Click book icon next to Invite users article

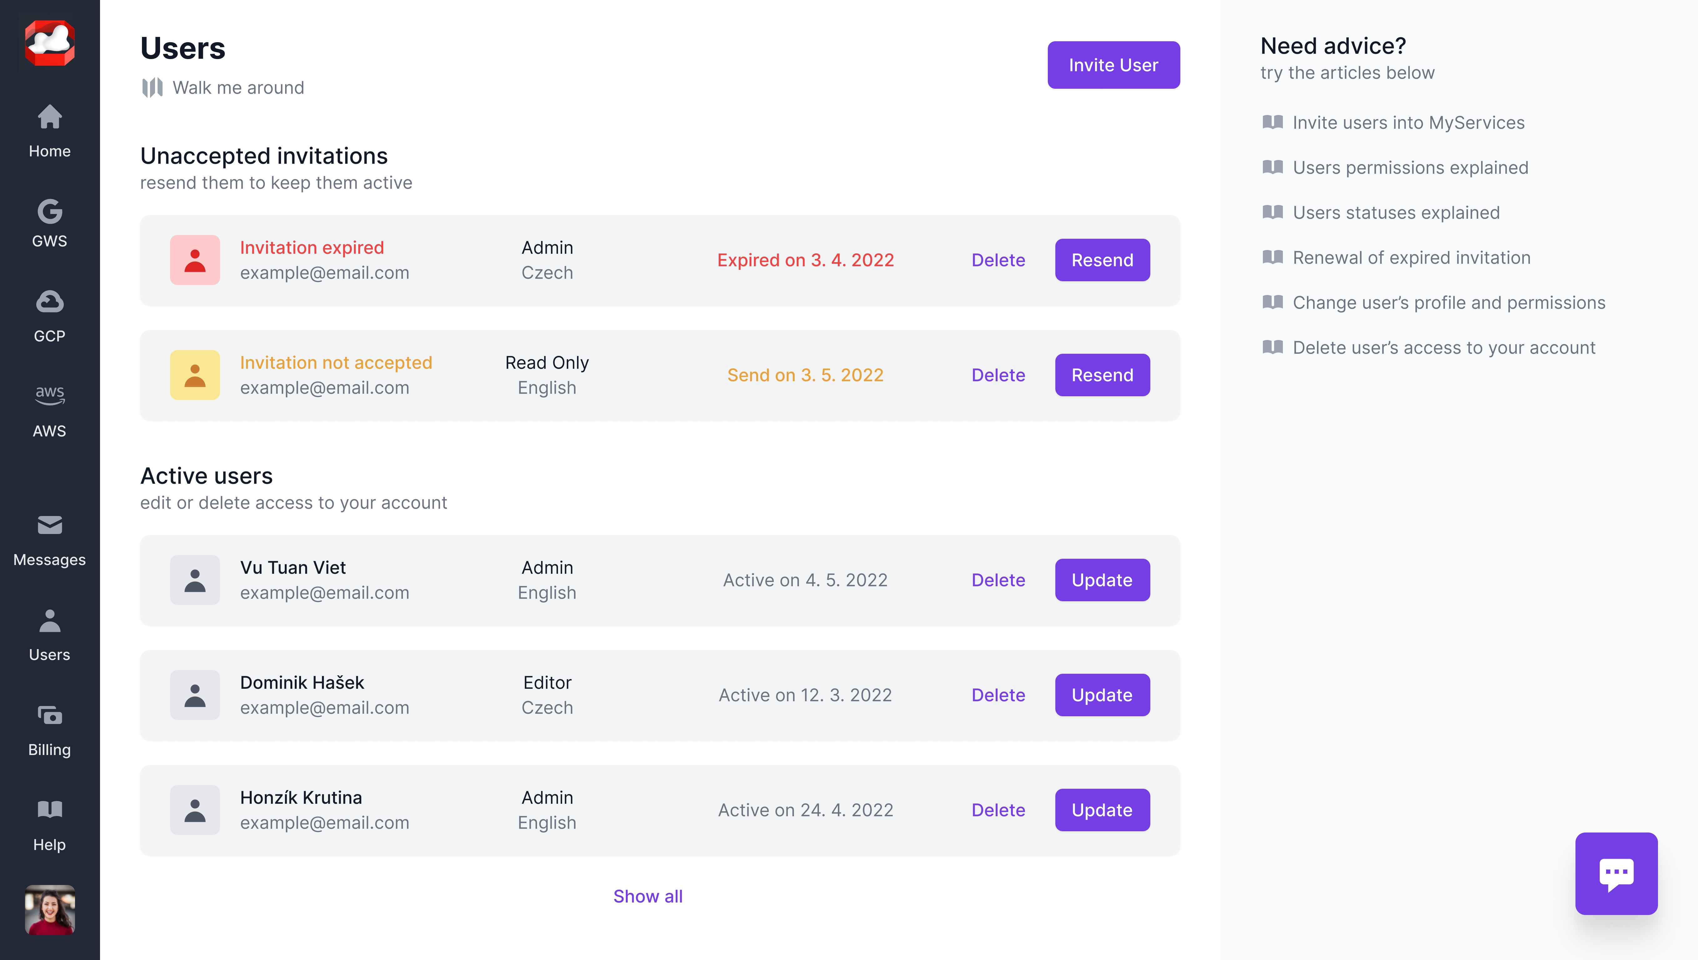(1272, 122)
